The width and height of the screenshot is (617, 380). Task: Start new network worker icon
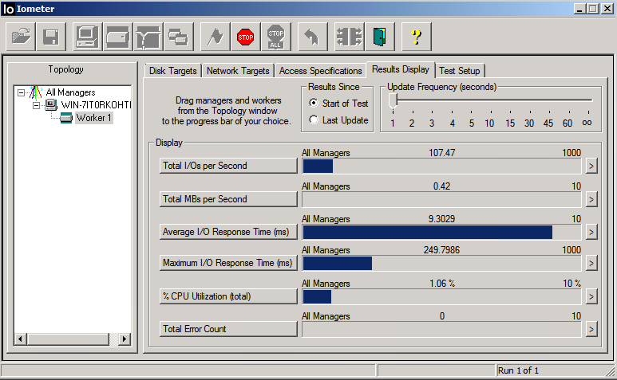(148, 37)
